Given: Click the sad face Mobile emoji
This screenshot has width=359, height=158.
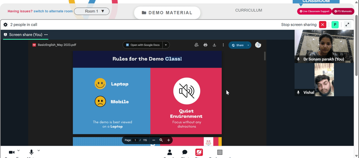Looking at the screenshot, I should (x=100, y=102).
